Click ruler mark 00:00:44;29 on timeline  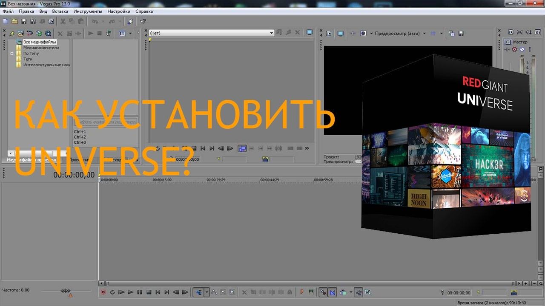pyautogui.click(x=270, y=180)
